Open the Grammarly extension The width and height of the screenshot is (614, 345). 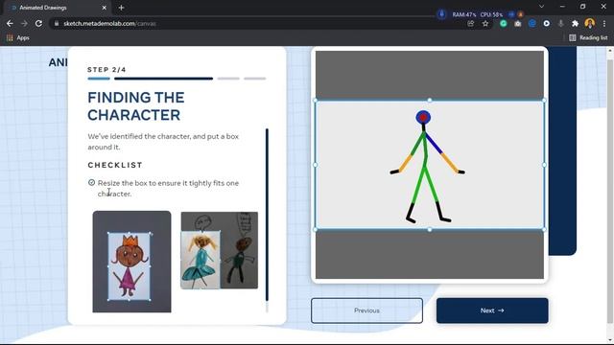[x=503, y=24]
